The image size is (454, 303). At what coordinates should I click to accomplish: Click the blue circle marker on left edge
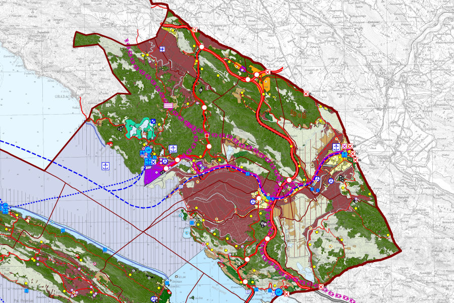pyautogui.click(x=5, y=206)
